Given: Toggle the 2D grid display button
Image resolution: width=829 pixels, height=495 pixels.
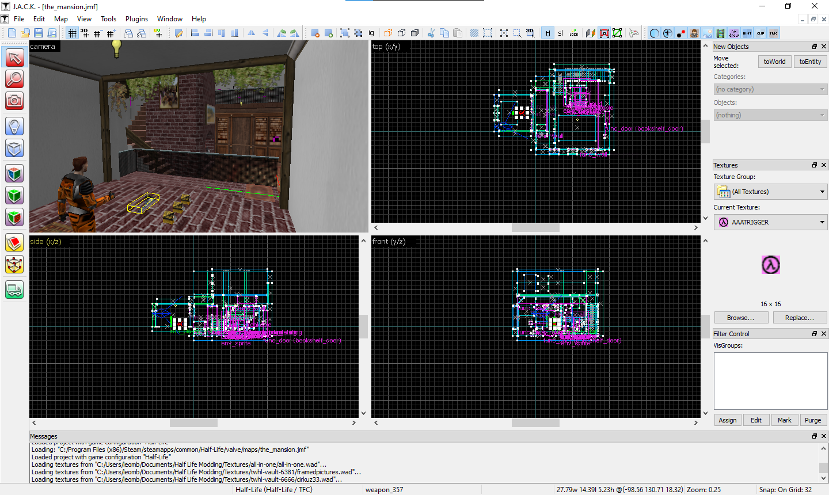Looking at the screenshot, I should pyautogui.click(x=72, y=33).
